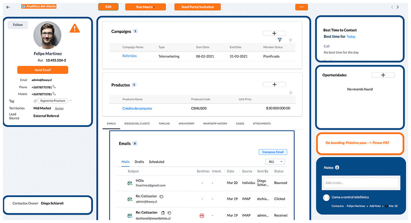This screenshot has height=223, width=411.
Task: Select the Drafts sub-tab
Action: [x=139, y=162]
